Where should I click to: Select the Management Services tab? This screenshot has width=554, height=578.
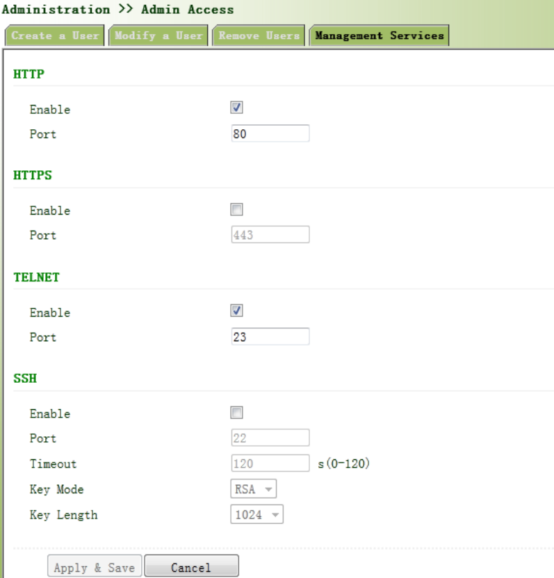[379, 35]
